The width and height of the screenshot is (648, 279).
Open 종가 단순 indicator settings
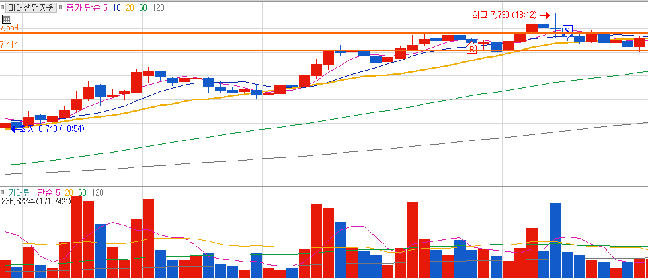pos(83,7)
